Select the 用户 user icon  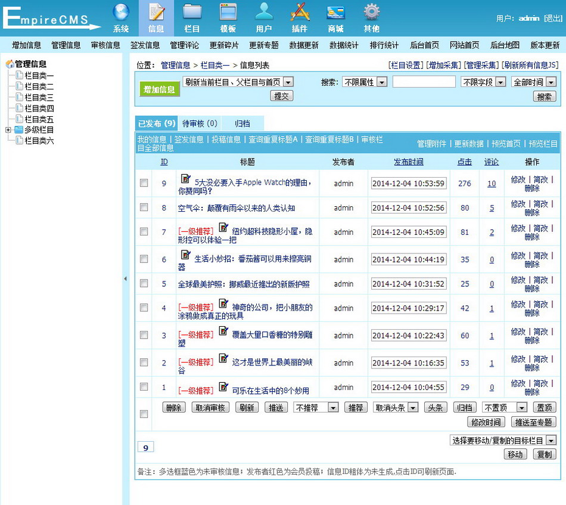264,13
